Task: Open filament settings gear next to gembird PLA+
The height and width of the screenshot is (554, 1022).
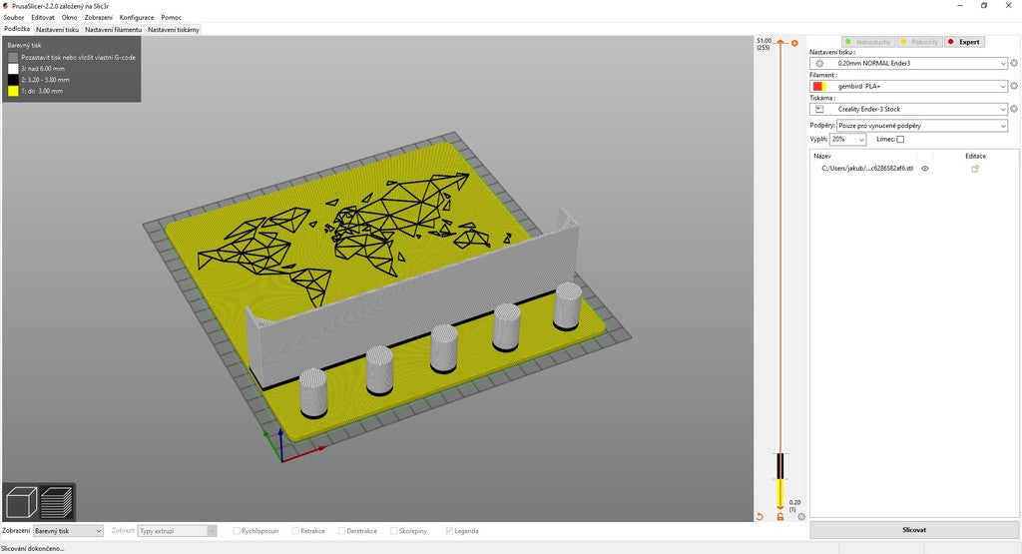Action: [x=1014, y=86]
